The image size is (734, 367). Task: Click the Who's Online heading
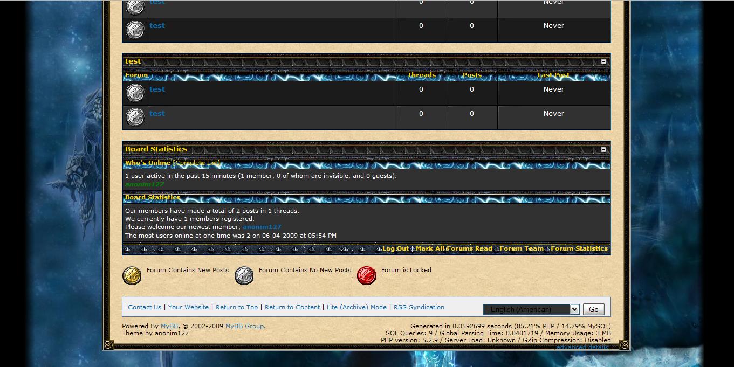148,163
